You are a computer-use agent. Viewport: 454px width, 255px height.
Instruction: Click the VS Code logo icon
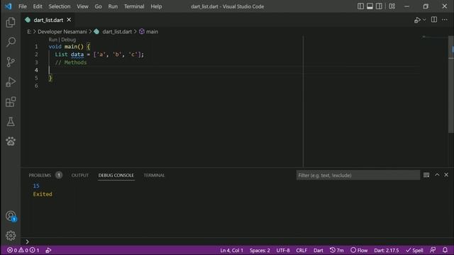coord(8,6)
